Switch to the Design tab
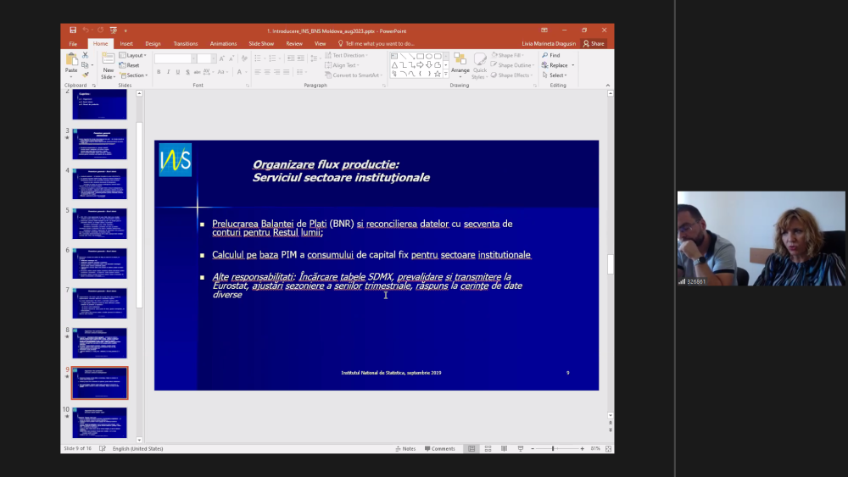The height and width of the screenshot is (477, 848). click(153, 44)
